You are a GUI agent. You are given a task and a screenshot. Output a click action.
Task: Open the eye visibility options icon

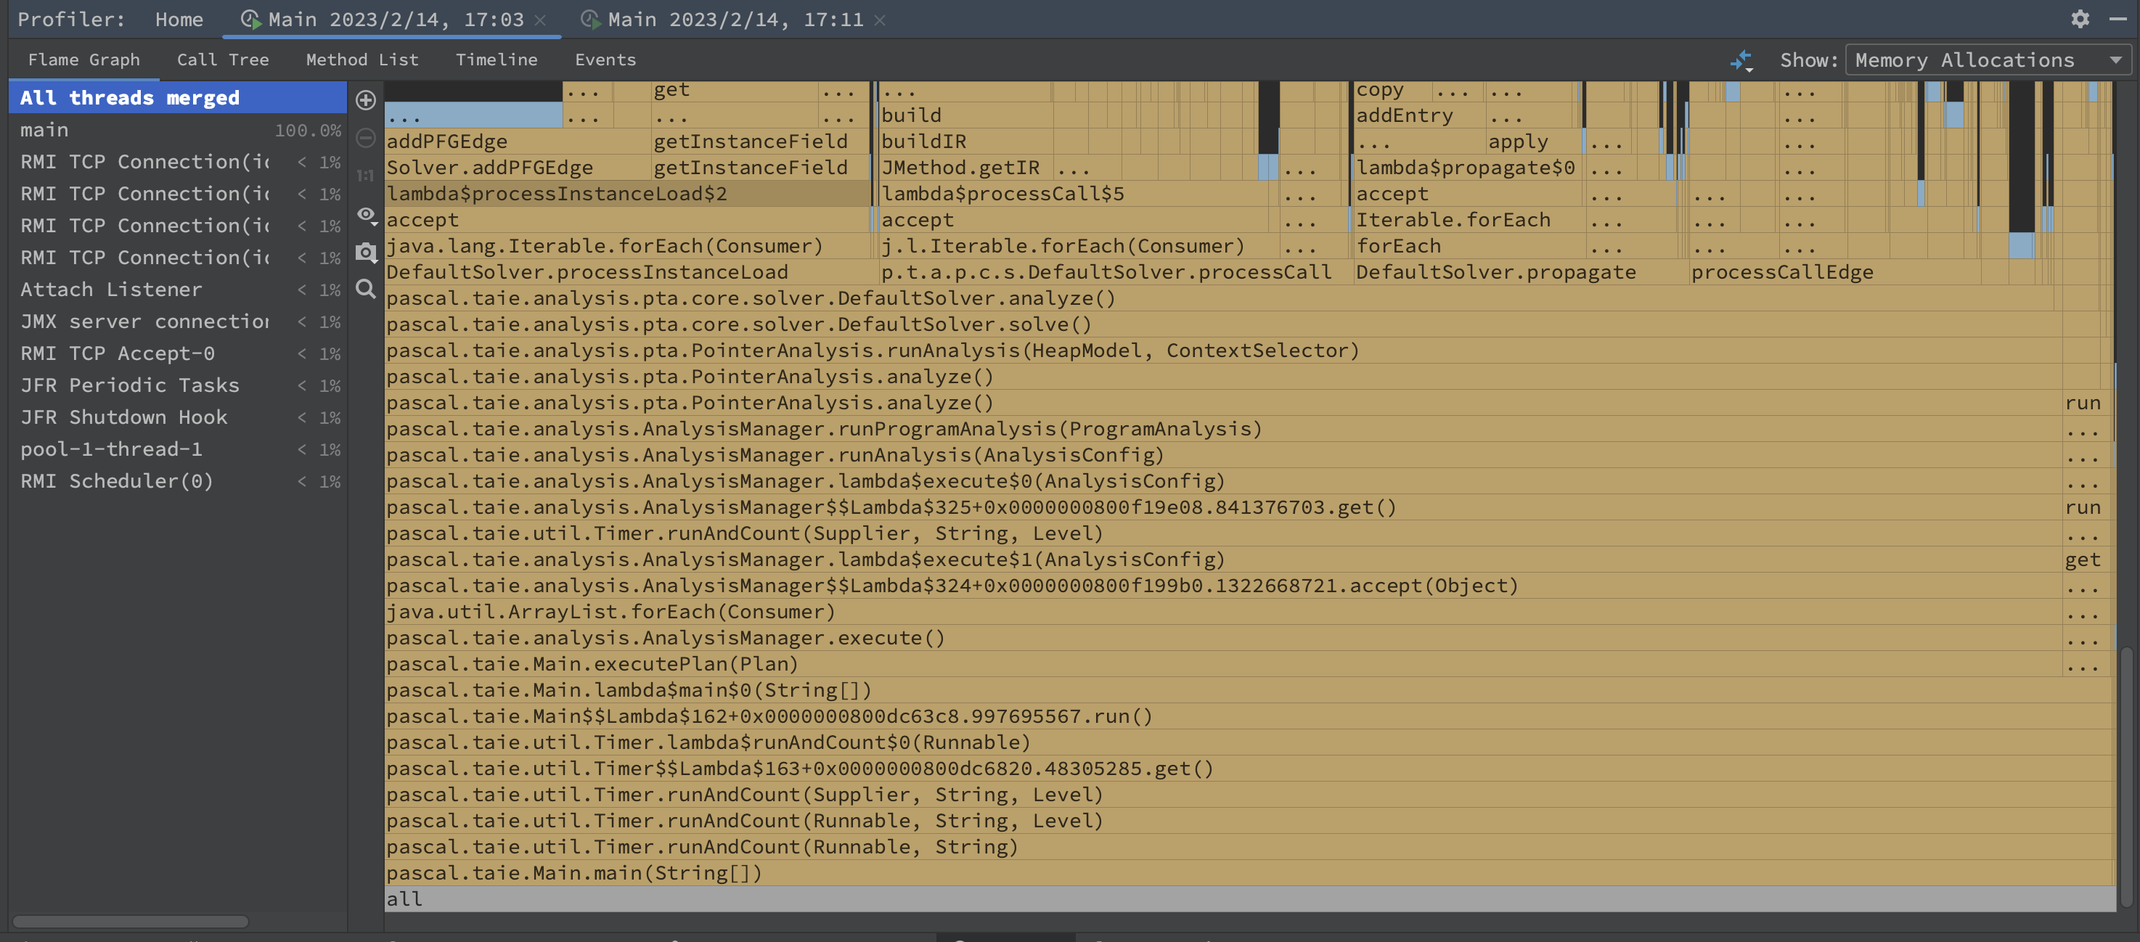click(x=364, y=214)
